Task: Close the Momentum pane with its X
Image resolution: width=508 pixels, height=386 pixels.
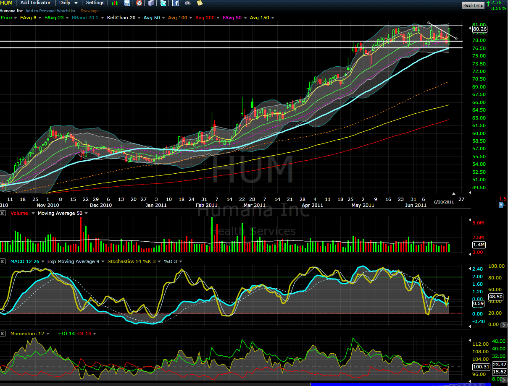Action: (x=3, y=334)
